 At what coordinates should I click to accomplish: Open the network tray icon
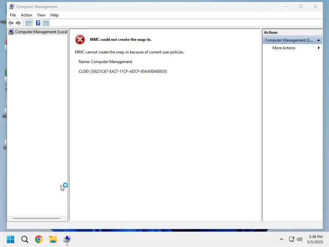click(291, 239)
